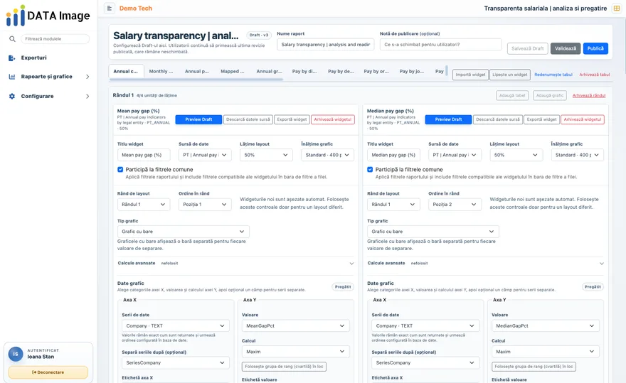Open Exporturi module via its icon
The height and width of the screenshot is (383, 626).
tap(12, 58)
